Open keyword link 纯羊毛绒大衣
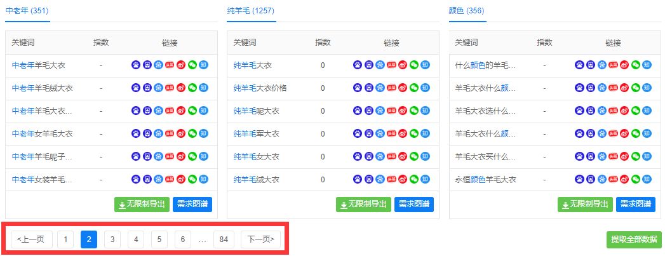Image resolution: width=665 pixels, height=256 pixels. [257, 180]
